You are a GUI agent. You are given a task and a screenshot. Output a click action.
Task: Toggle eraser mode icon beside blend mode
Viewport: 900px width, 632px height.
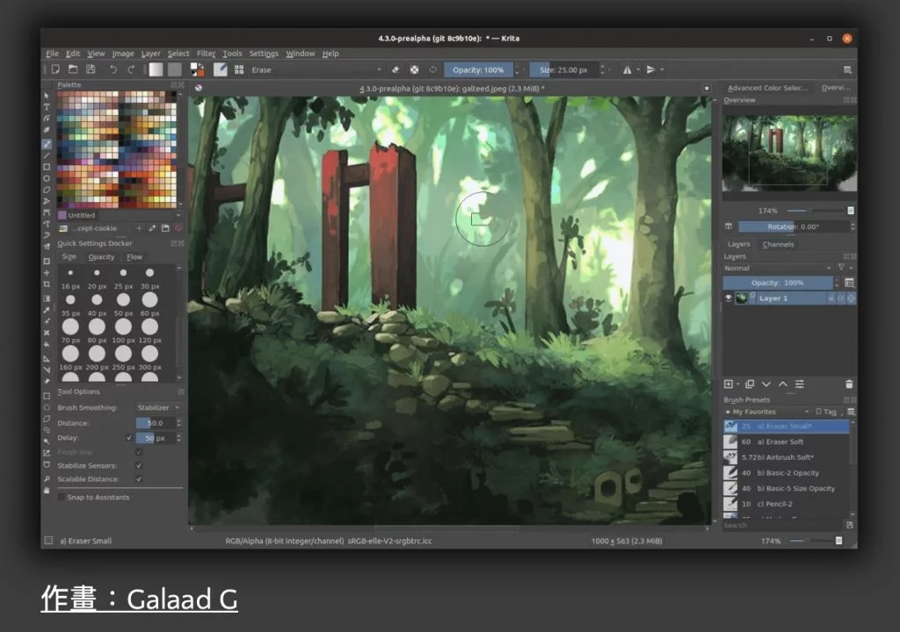click(x=395, y=69)
